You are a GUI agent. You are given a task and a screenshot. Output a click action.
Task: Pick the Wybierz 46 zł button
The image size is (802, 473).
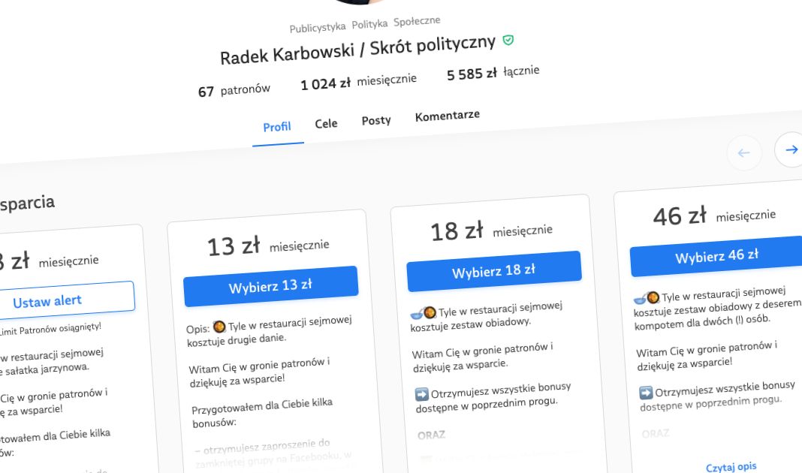pyautogui.click(x=716, y=257)
